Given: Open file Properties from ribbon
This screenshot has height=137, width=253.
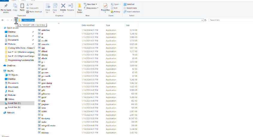Looking at the screenshot, I should point(105,8).
